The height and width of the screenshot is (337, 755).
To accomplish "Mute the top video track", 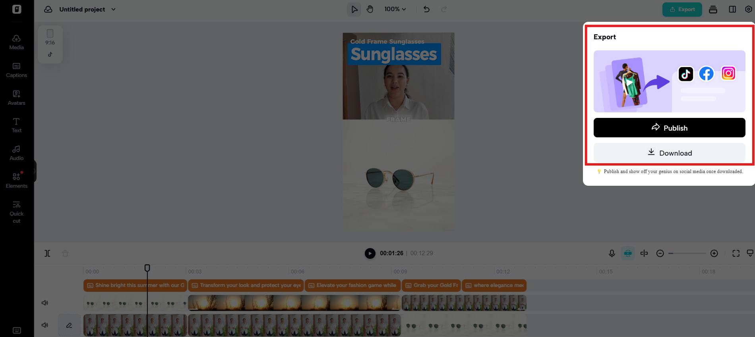I will coord(45,303).
